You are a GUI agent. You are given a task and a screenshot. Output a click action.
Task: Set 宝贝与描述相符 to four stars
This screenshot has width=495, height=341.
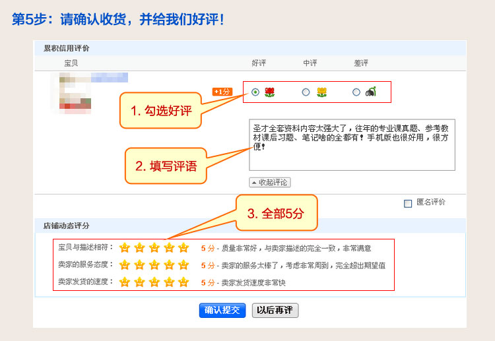(169, 247)
